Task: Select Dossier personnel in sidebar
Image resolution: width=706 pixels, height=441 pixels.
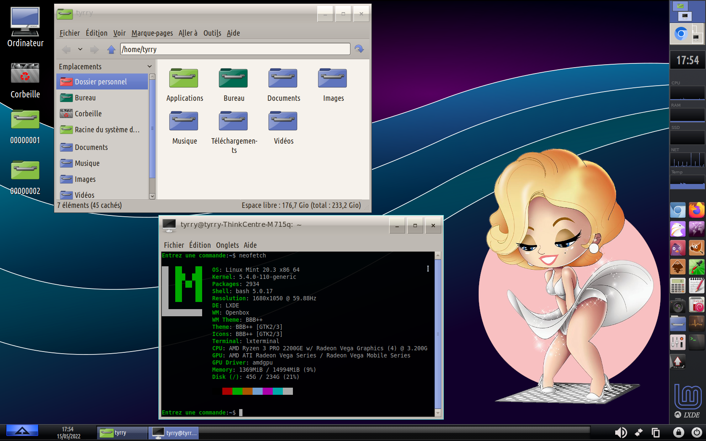Action: pos(102,81)
